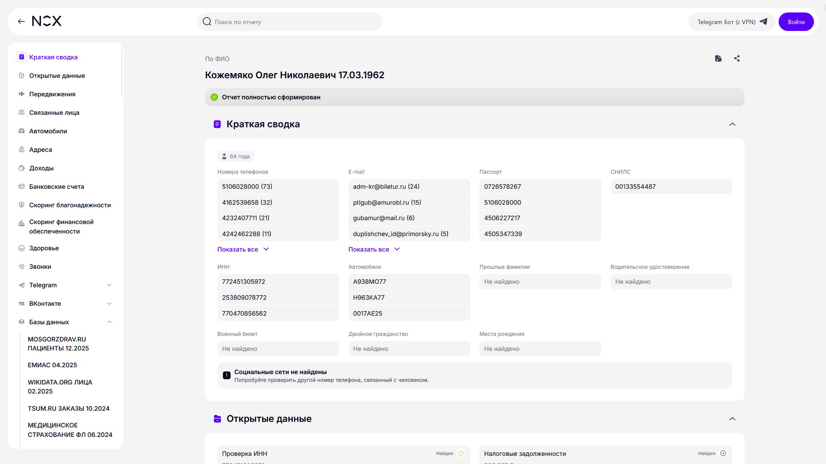The width and height of the screenshot is (826, 464).
Task: Click the status icon on Налоговые задолженности card
Action: (x=723, y=453)
